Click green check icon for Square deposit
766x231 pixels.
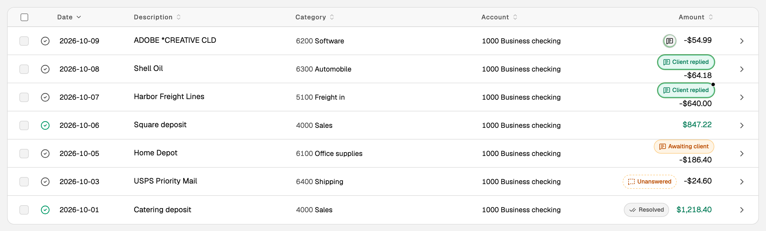click(45, 125)
